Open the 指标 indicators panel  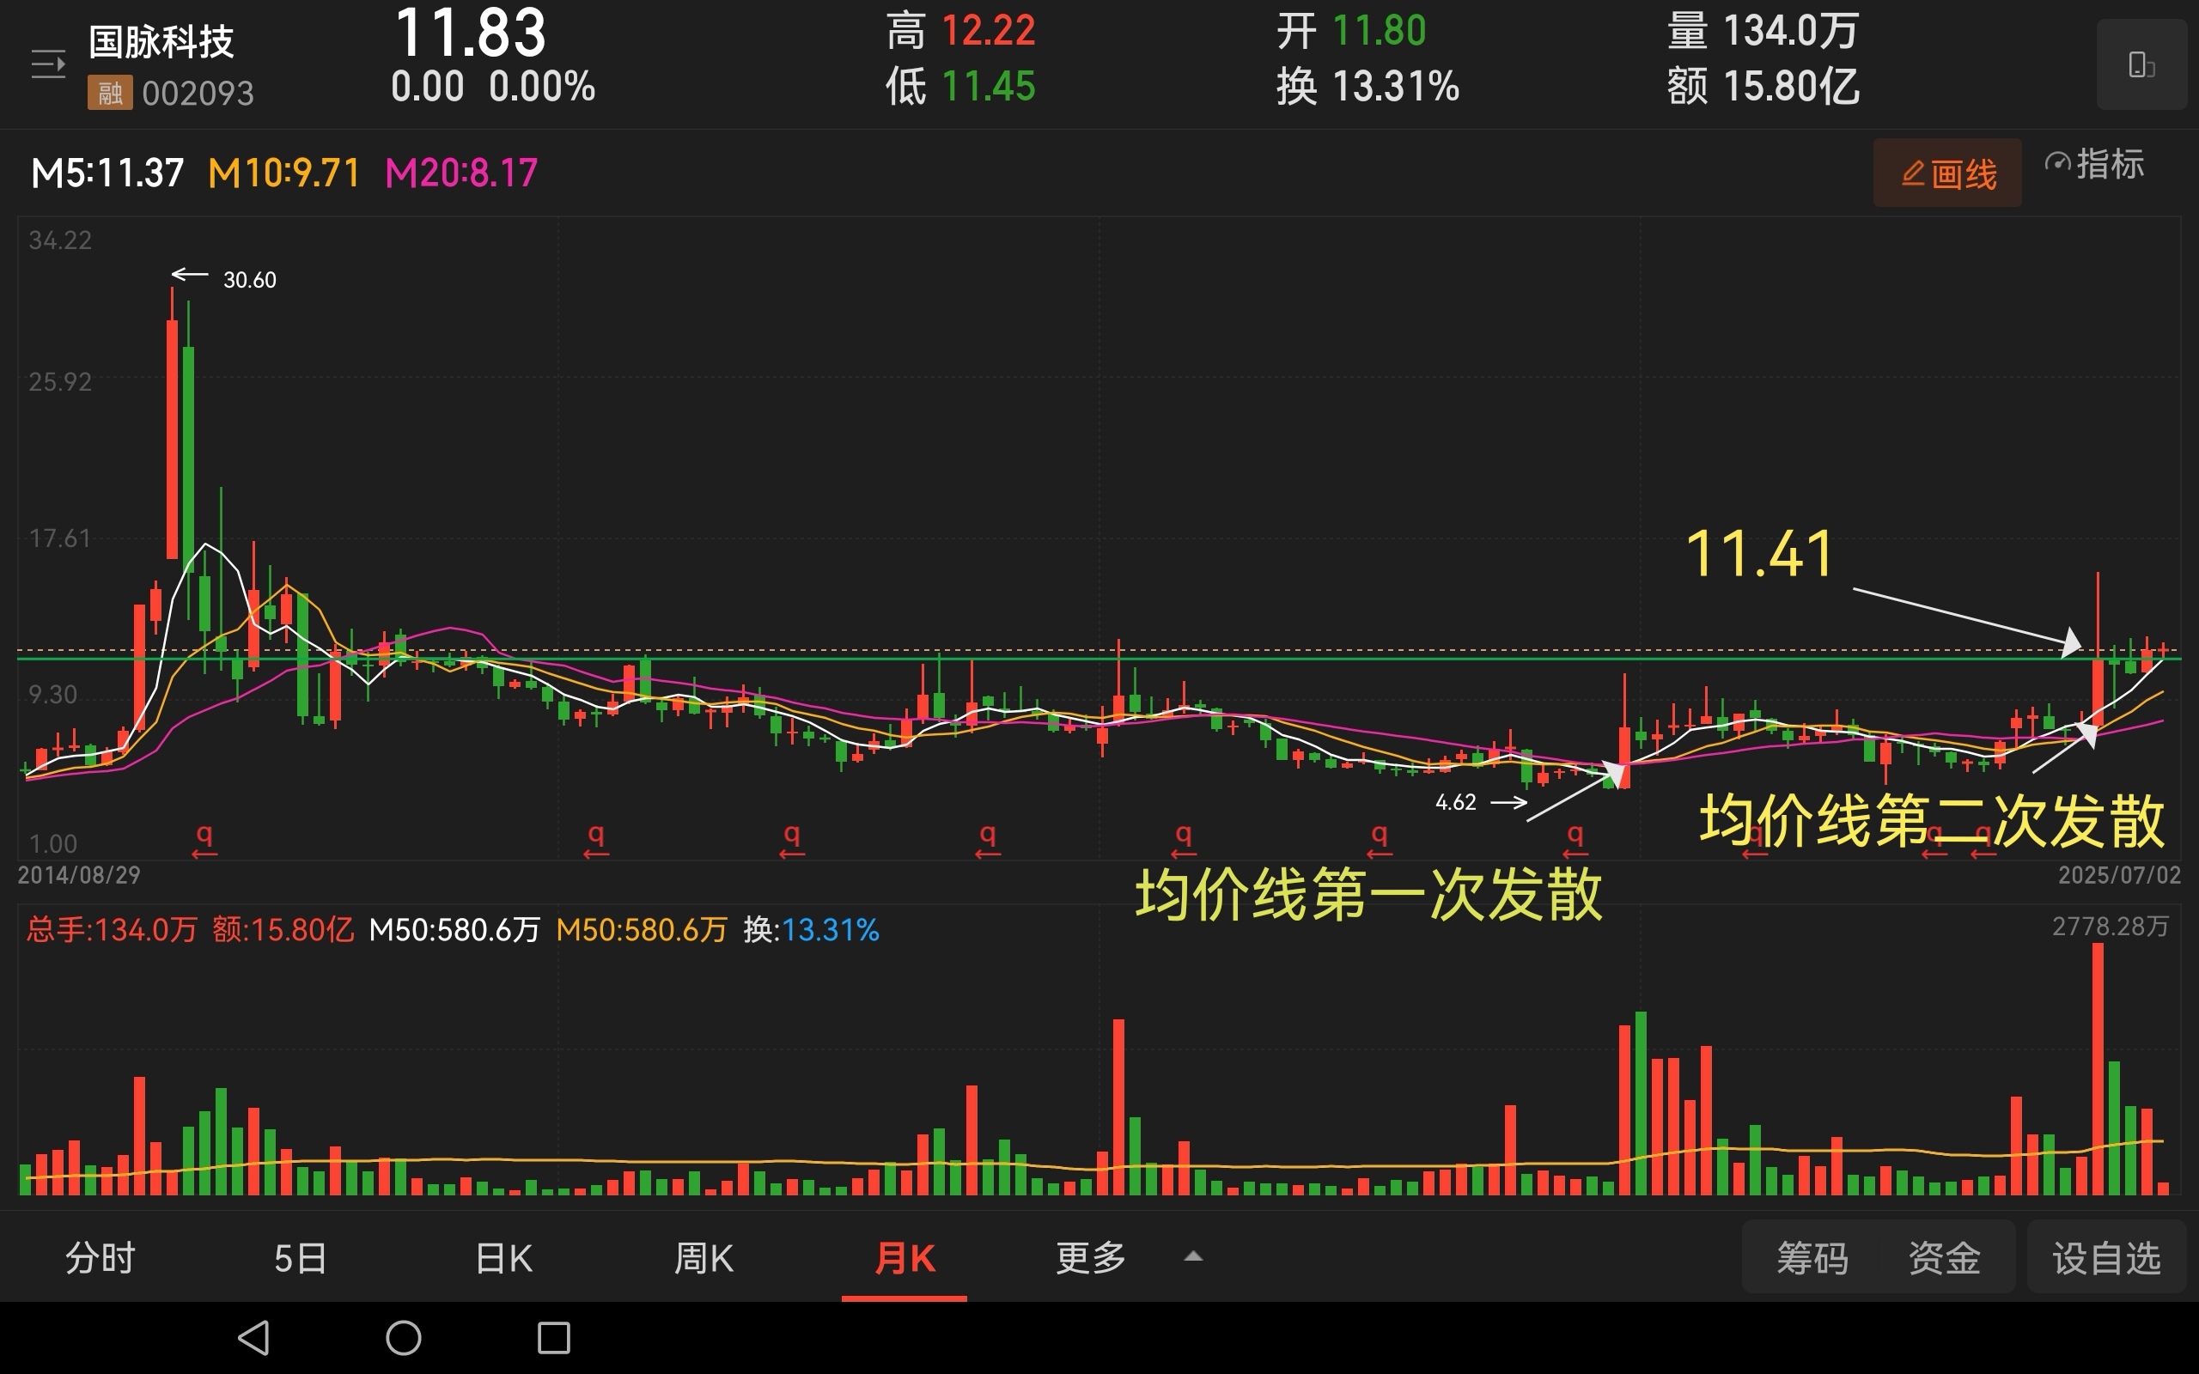[2094, 165]
